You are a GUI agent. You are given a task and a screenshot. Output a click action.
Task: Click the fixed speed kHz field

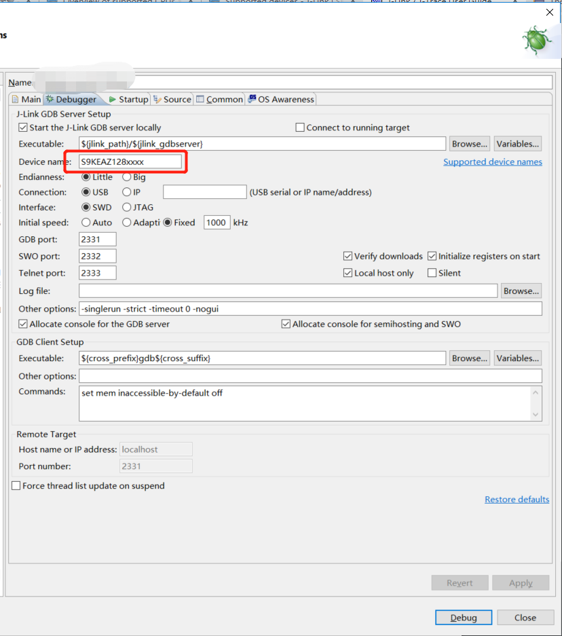pyautogui.click(x=217, y=223)
